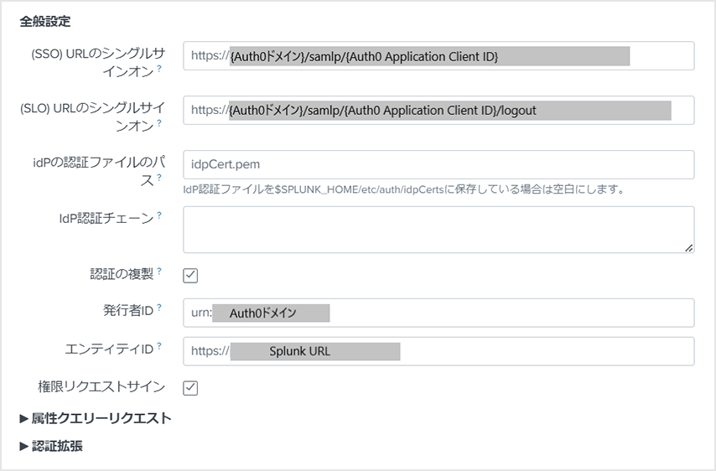716x471 pixels.
Task: Show help for エンティティID field
Action: point(159,346)
